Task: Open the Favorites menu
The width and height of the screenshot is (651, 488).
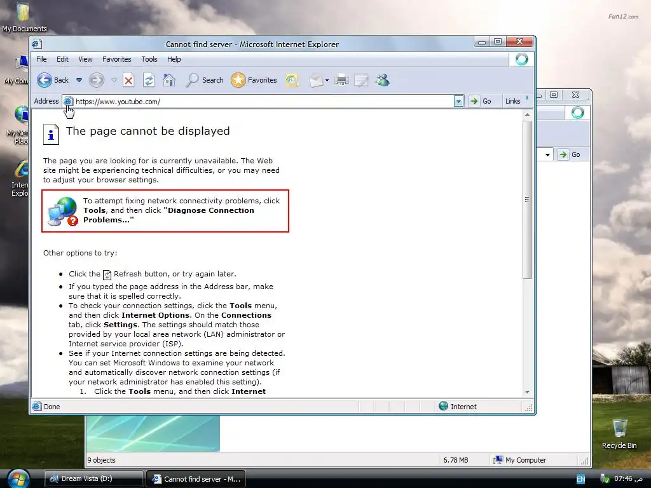Action: [117, 59]
